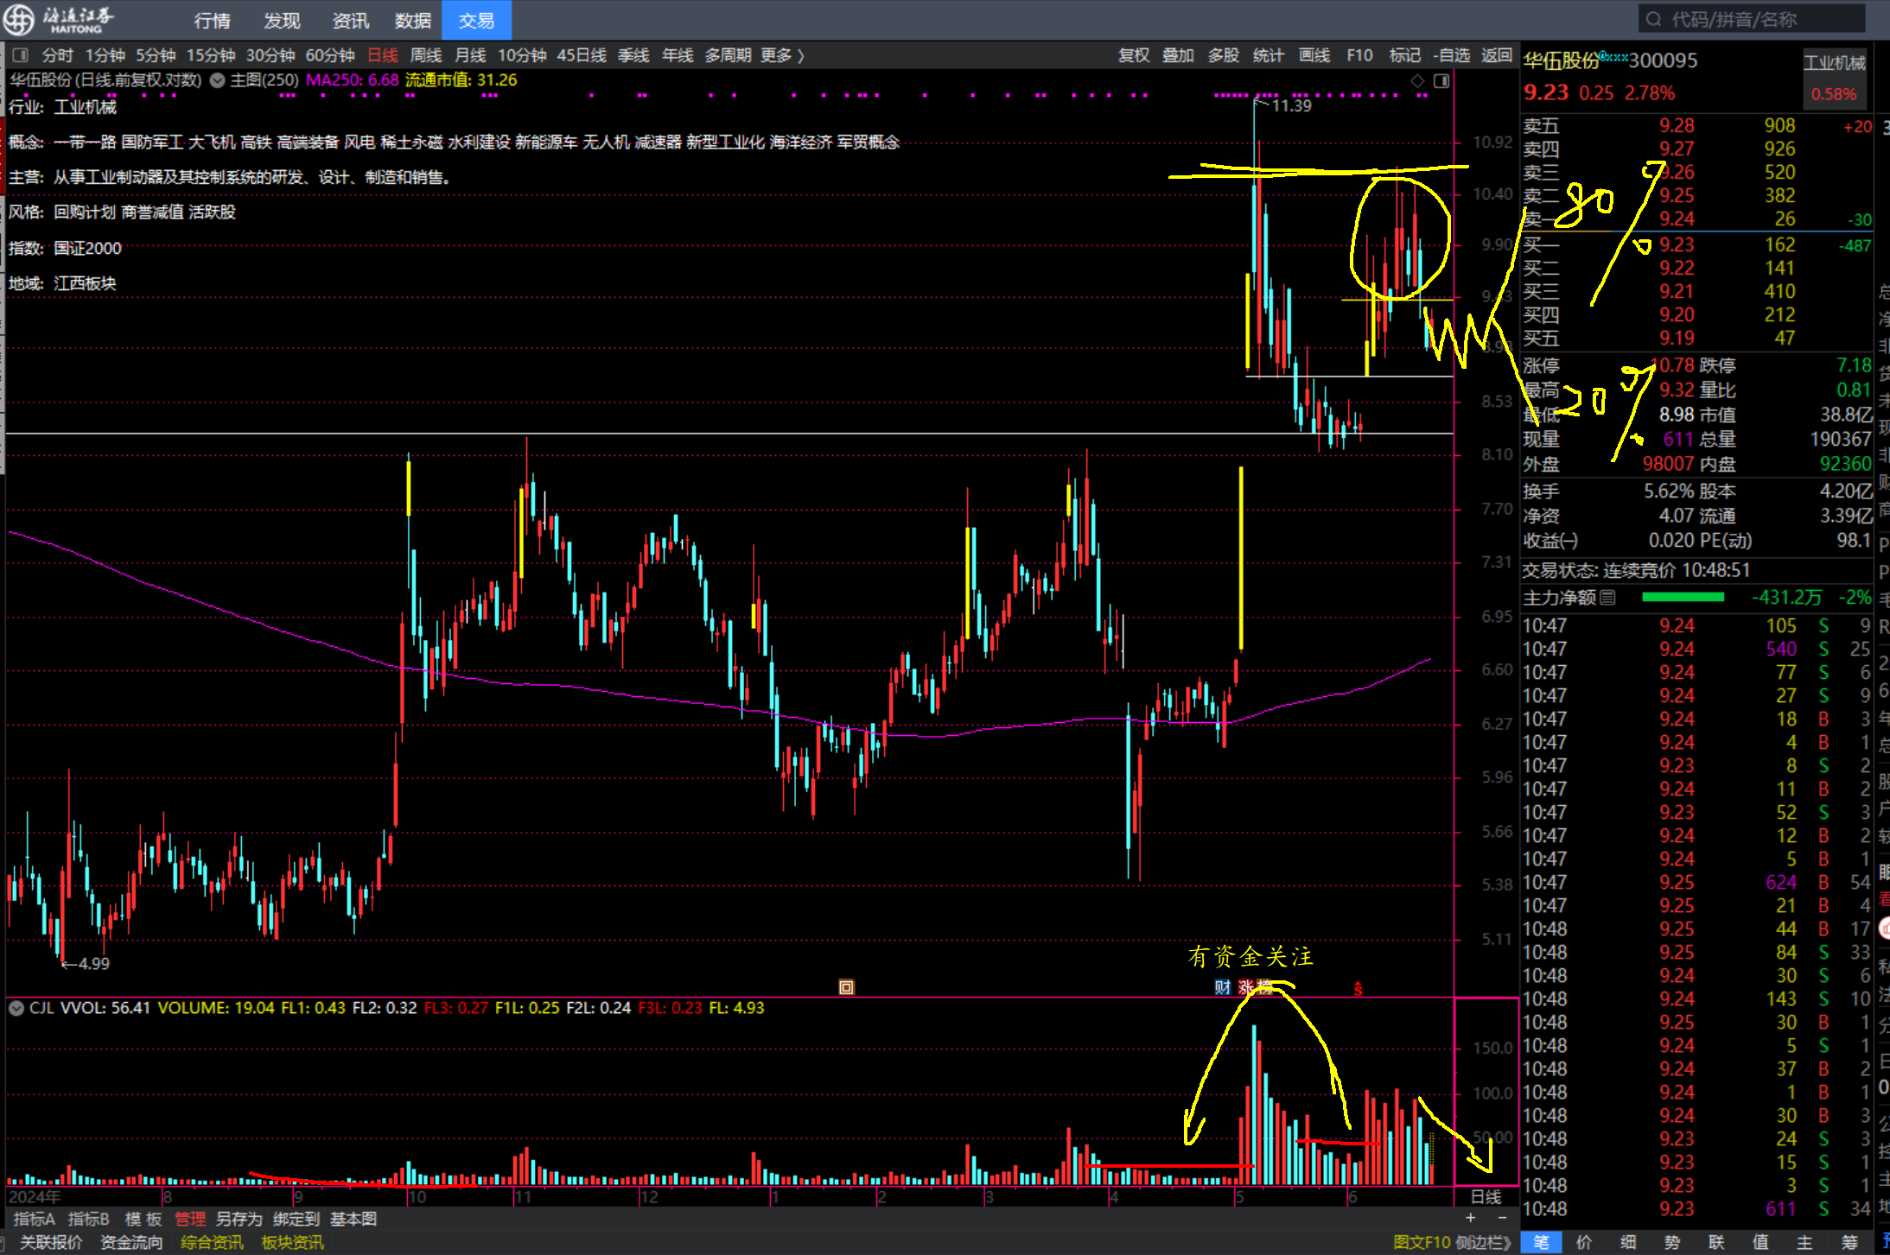The height and width of the screenshot is (1255, 1890).
Task: Expand the 更多 periods menu
Action: (x=782, y=55)
